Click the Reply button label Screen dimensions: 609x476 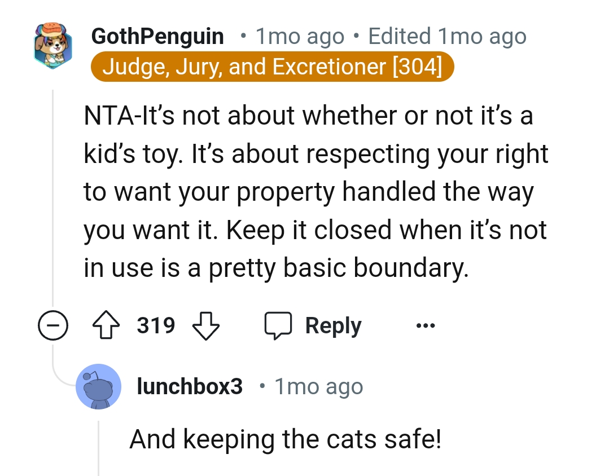333,326
